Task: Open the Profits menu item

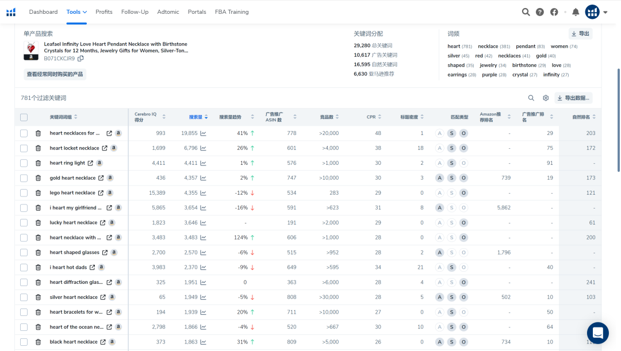Action: point(103,12)
